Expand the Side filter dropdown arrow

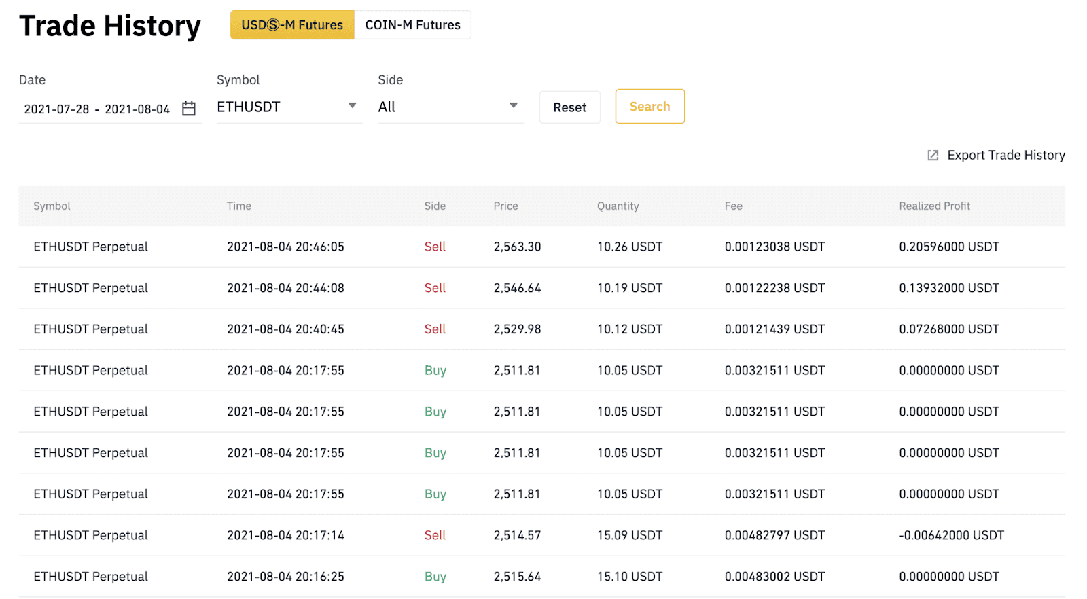click(x=514, y=106)
